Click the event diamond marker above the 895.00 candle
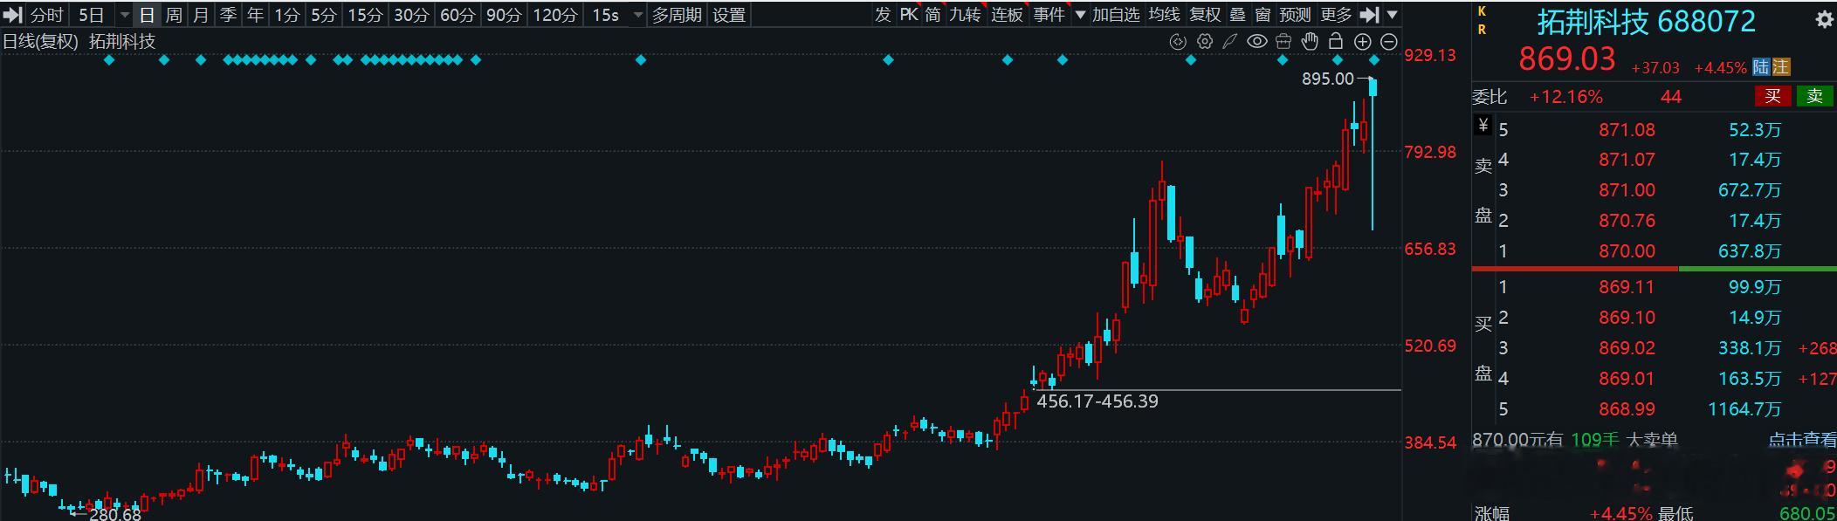The width and height of the screenshot is (1837, 521). pos(1374,60)
